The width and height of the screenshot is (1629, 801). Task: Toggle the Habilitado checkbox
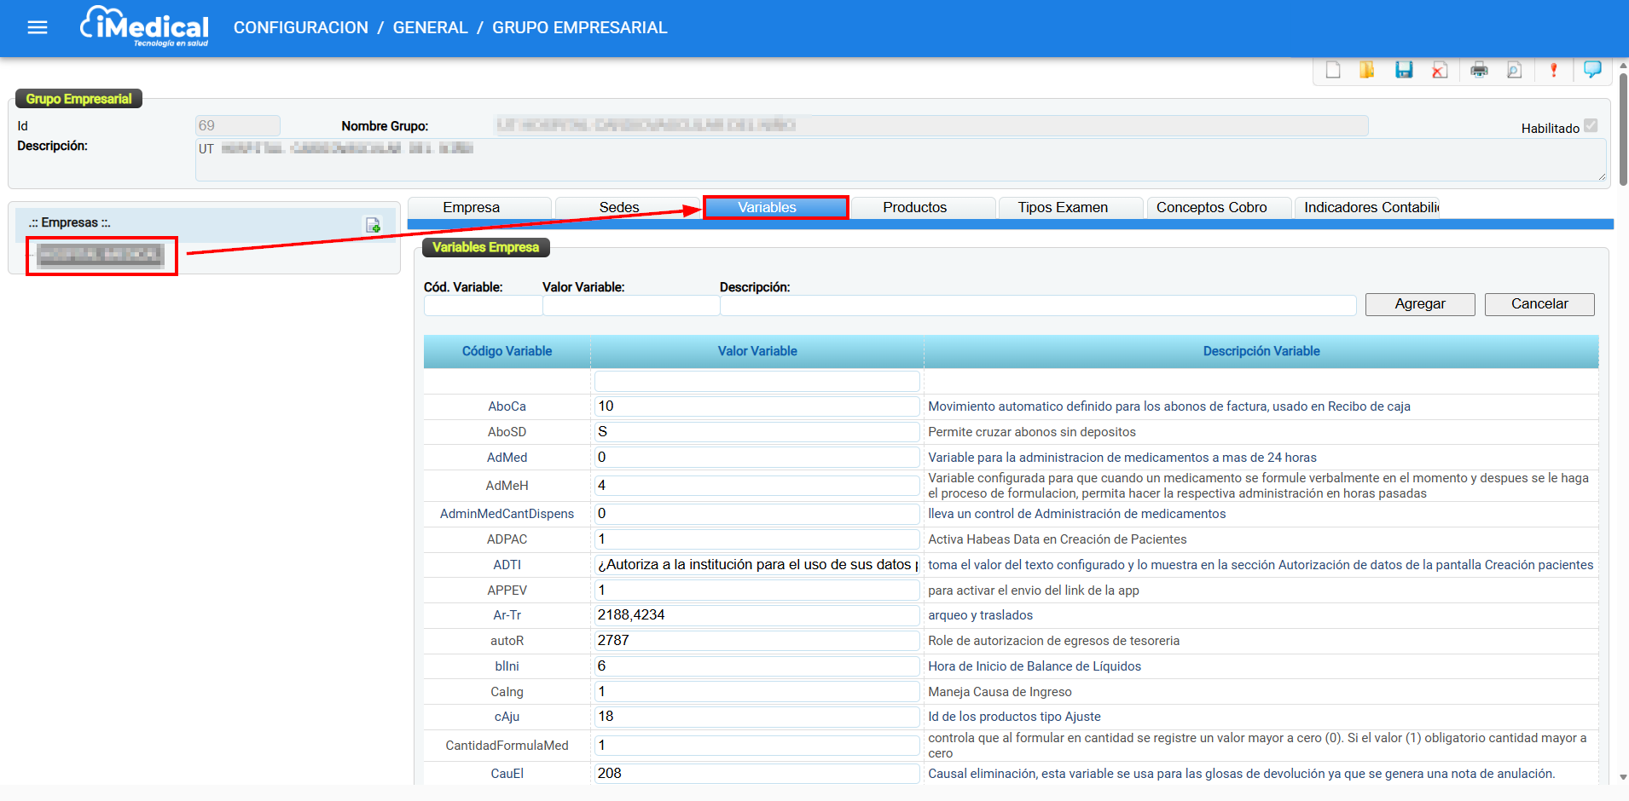pyautogui.click(x=1591, y=126)
